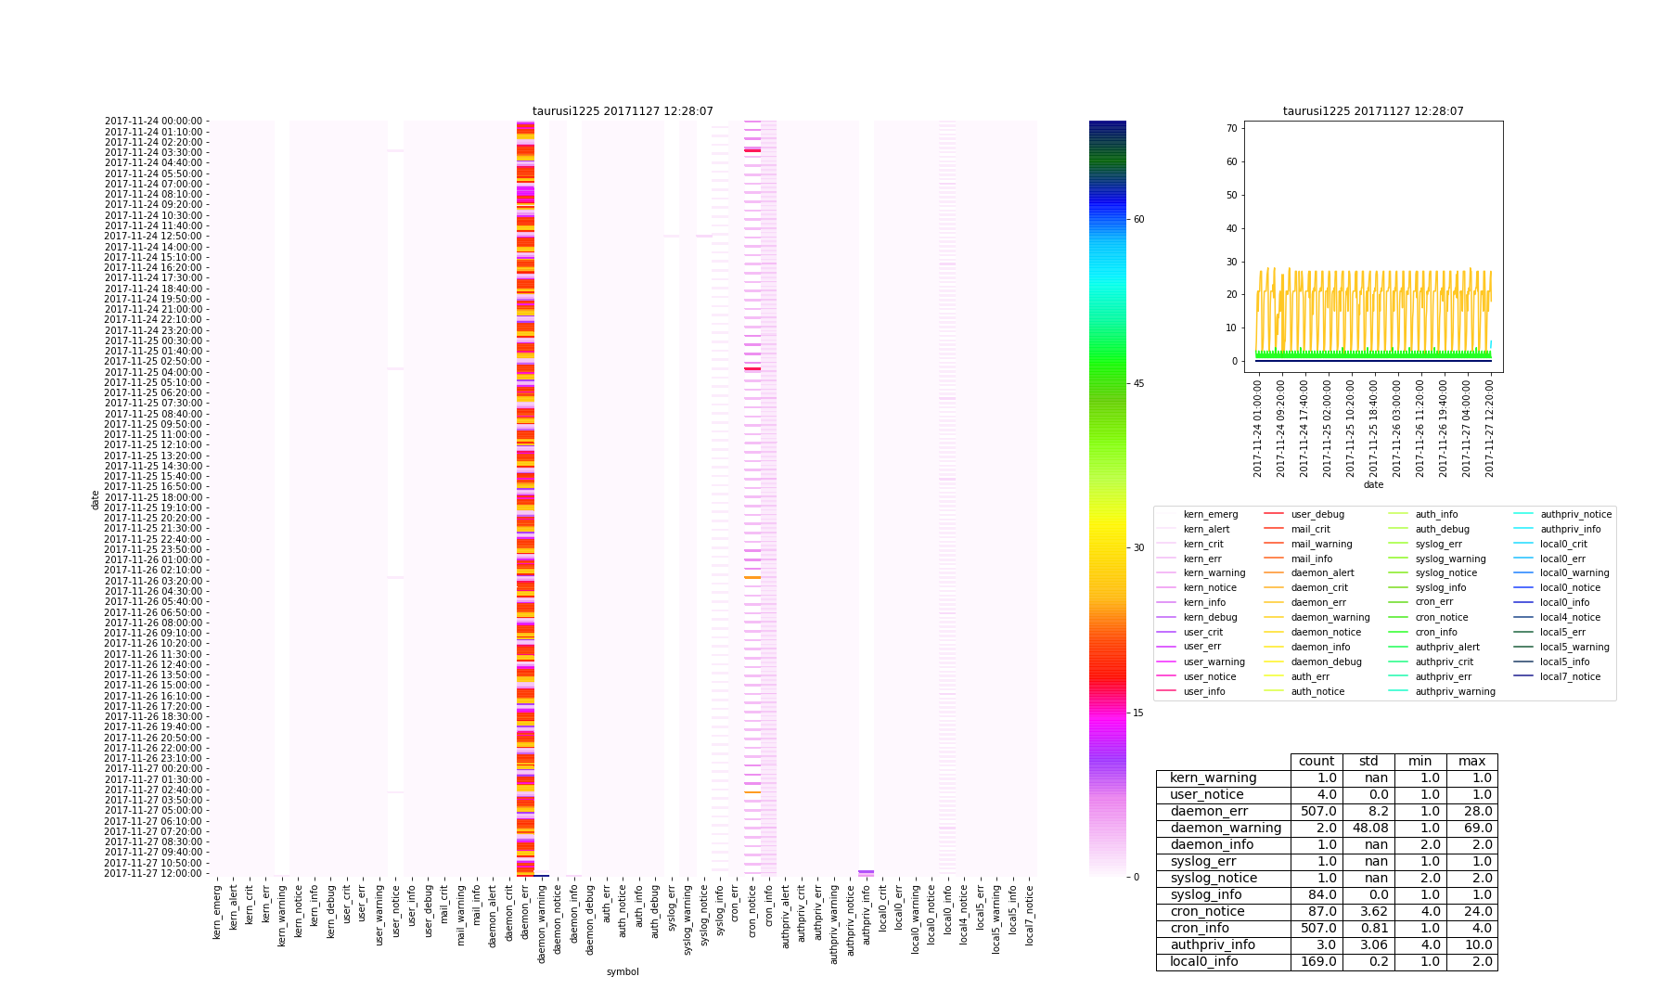
Task: Click the colorbar at the 60 tick
Action: click(x=1107, y=220)
